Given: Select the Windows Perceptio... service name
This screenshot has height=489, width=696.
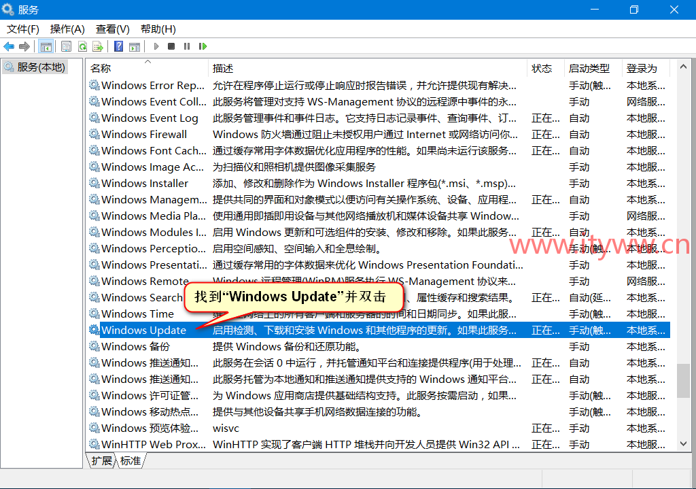Looking at the screenshot, I should (154, 248).
